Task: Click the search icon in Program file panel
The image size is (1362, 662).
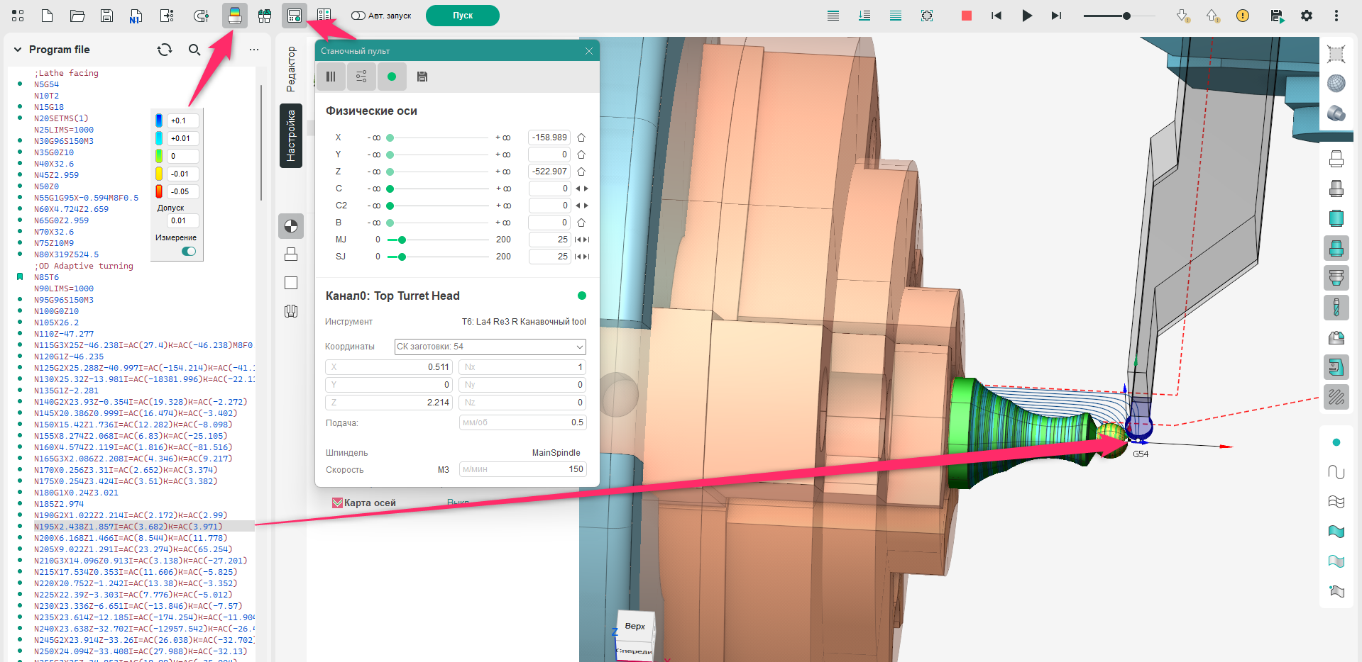Action: (x=194, y=50)
